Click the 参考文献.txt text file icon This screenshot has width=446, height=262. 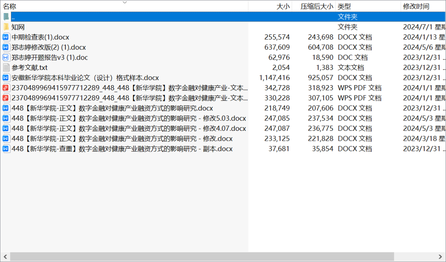click(x=6, y=68)
